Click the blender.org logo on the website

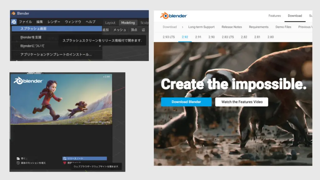173,16
